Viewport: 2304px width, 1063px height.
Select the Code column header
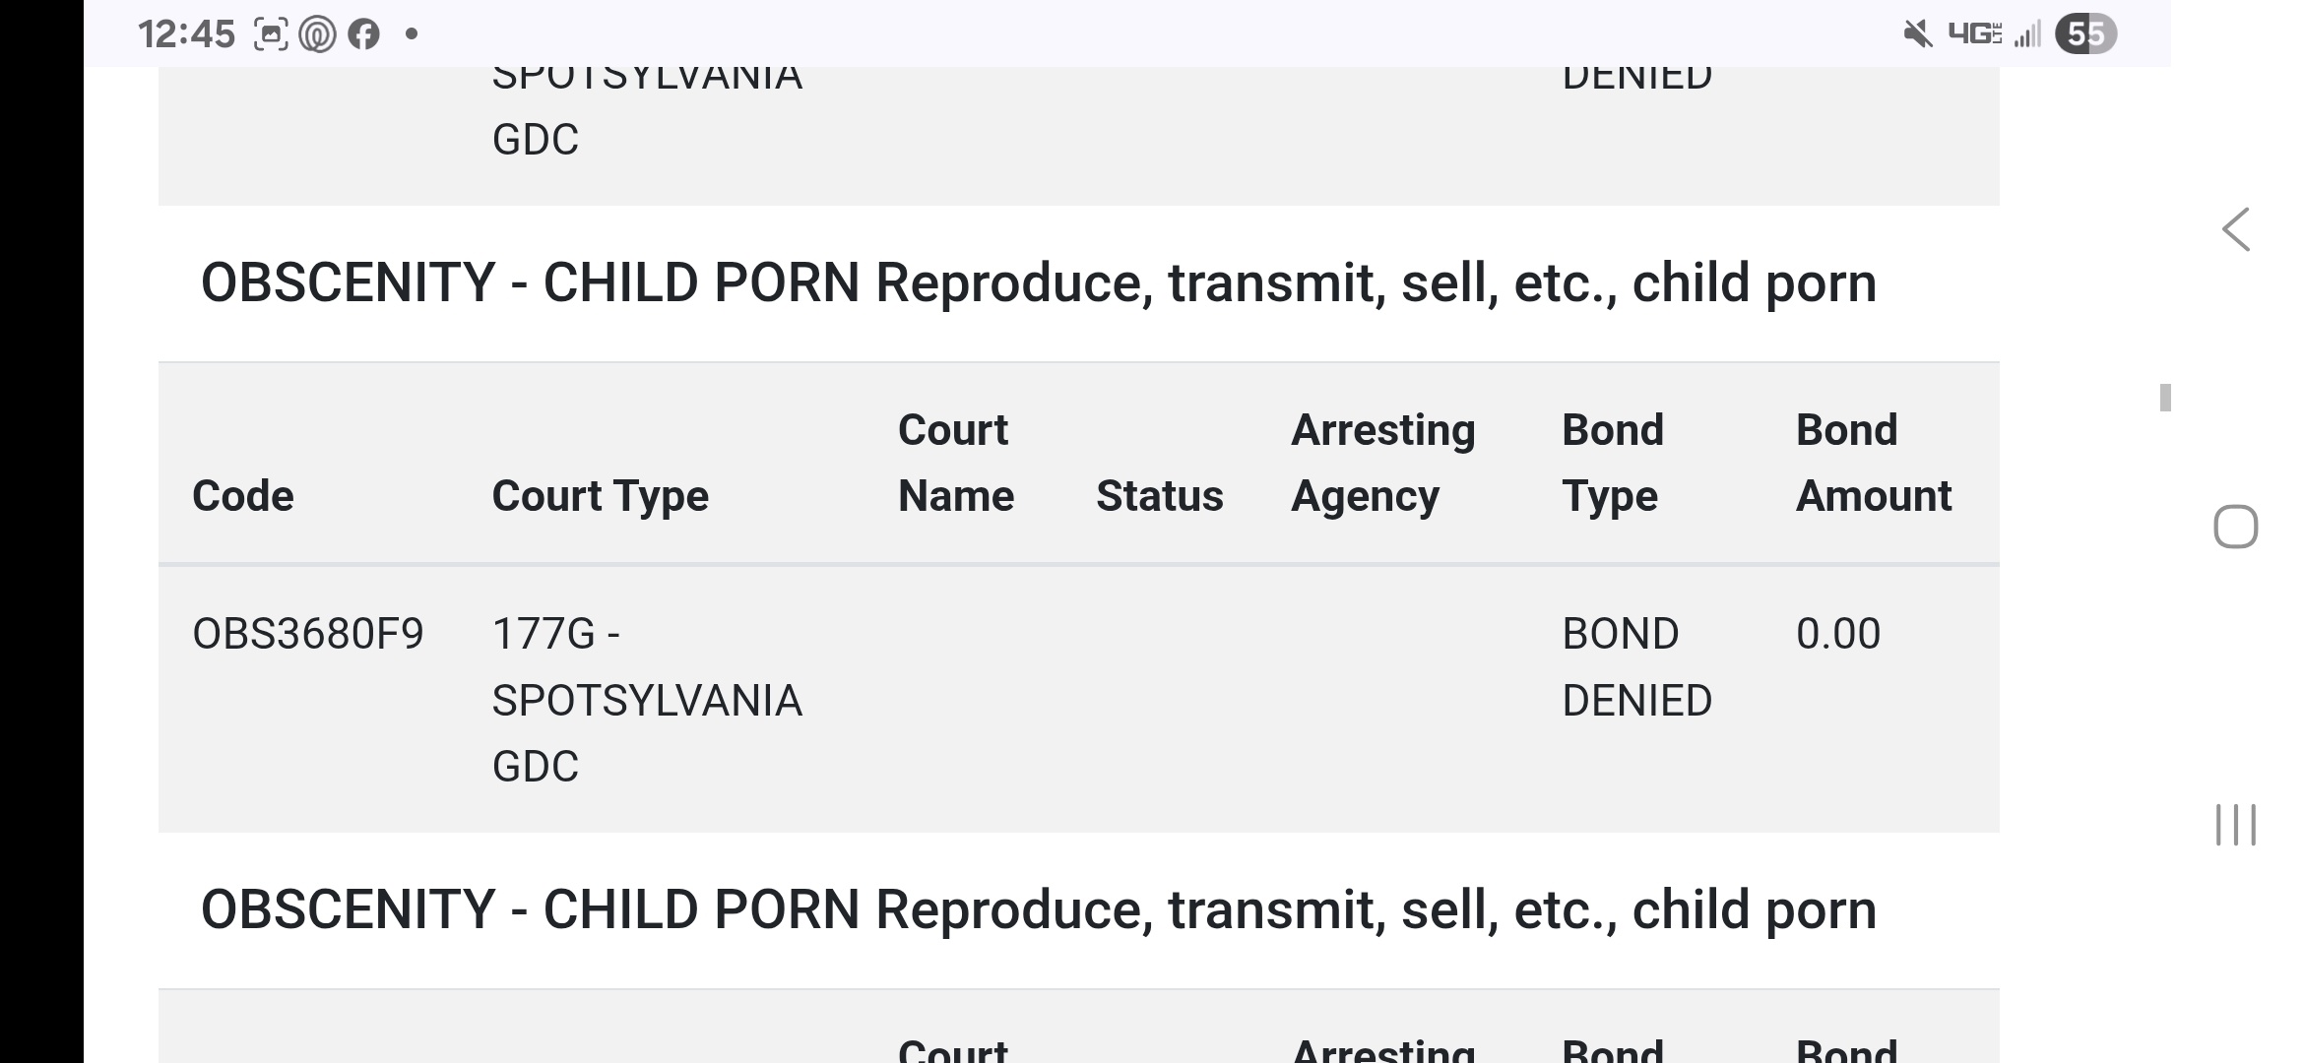pyautogui.click(x=243, y=495)
